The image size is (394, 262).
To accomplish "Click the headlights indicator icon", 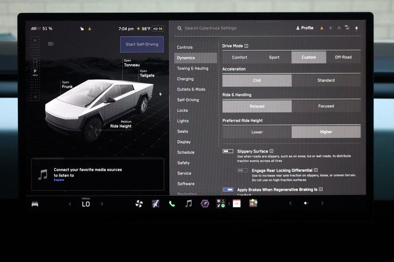I will coord(50,44).
